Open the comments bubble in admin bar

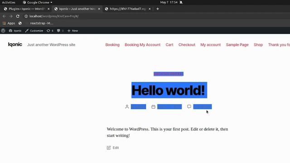click(60, 31)
